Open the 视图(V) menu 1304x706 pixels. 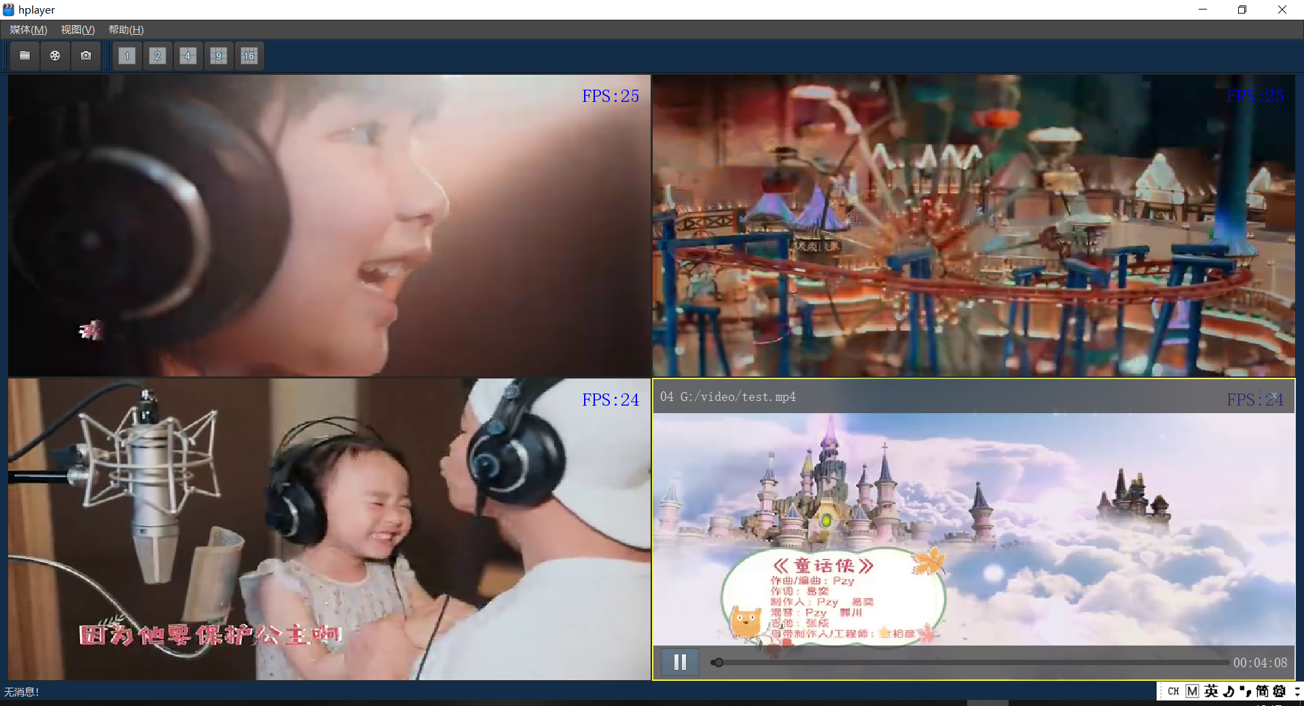coord(77,29)
